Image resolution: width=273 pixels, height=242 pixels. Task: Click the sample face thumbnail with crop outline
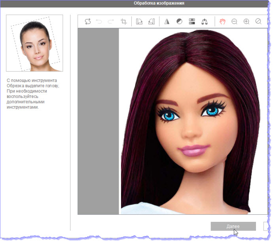(34, 43)
